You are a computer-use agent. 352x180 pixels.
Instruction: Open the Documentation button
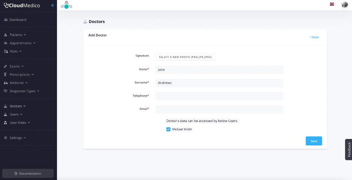28,174
